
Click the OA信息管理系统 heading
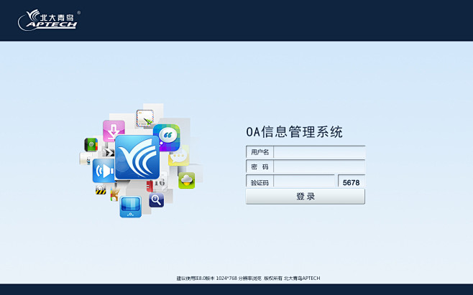pos(295,132)
